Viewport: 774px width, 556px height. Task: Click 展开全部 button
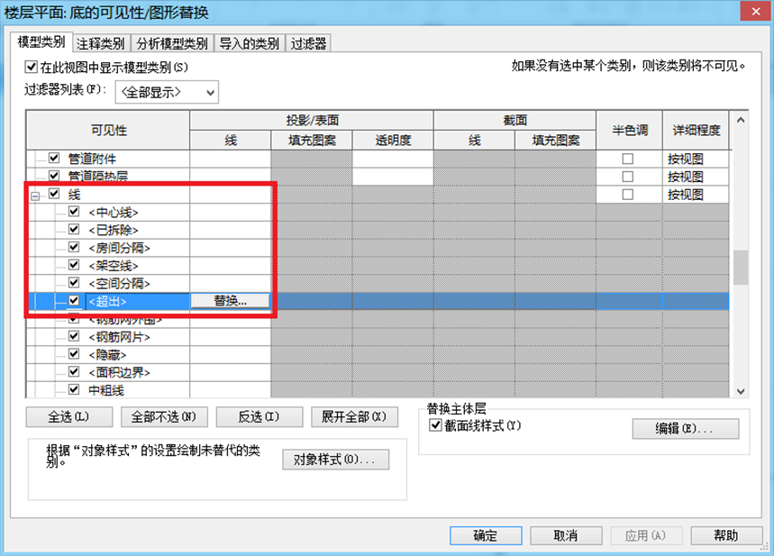tap(354, 417)
